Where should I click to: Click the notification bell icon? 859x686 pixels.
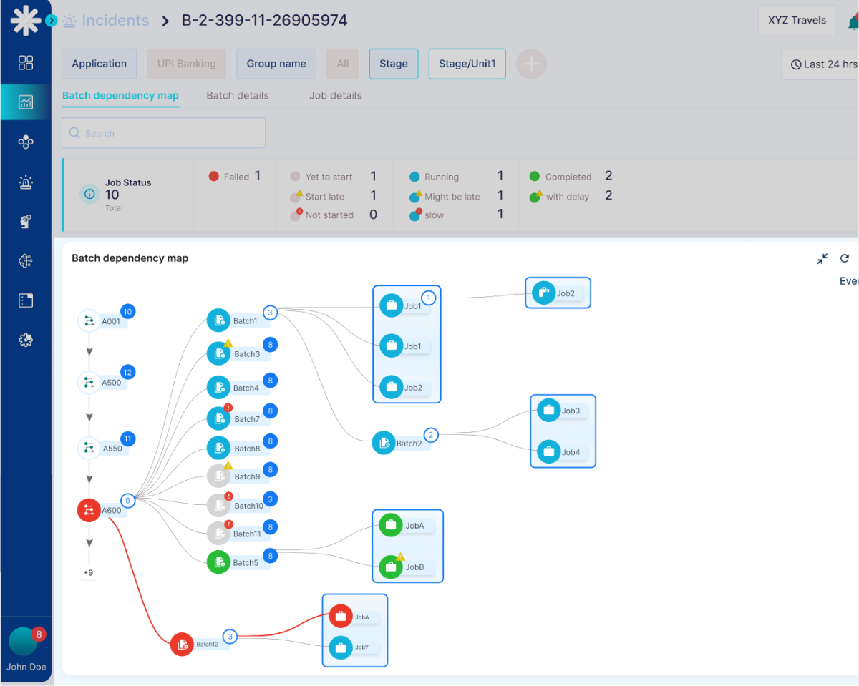point(853,21)
